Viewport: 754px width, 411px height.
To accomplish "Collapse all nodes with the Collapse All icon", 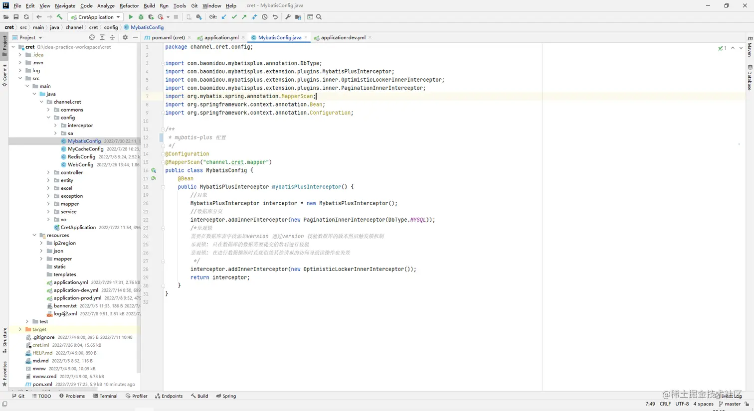I will tap(112, 37).
